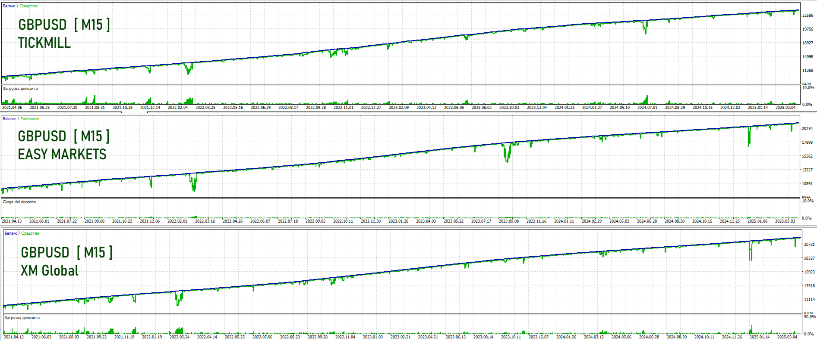This screenshot has width=817, height=341.
Task: Click date label 2024.12.02
Action: [730, 108]
